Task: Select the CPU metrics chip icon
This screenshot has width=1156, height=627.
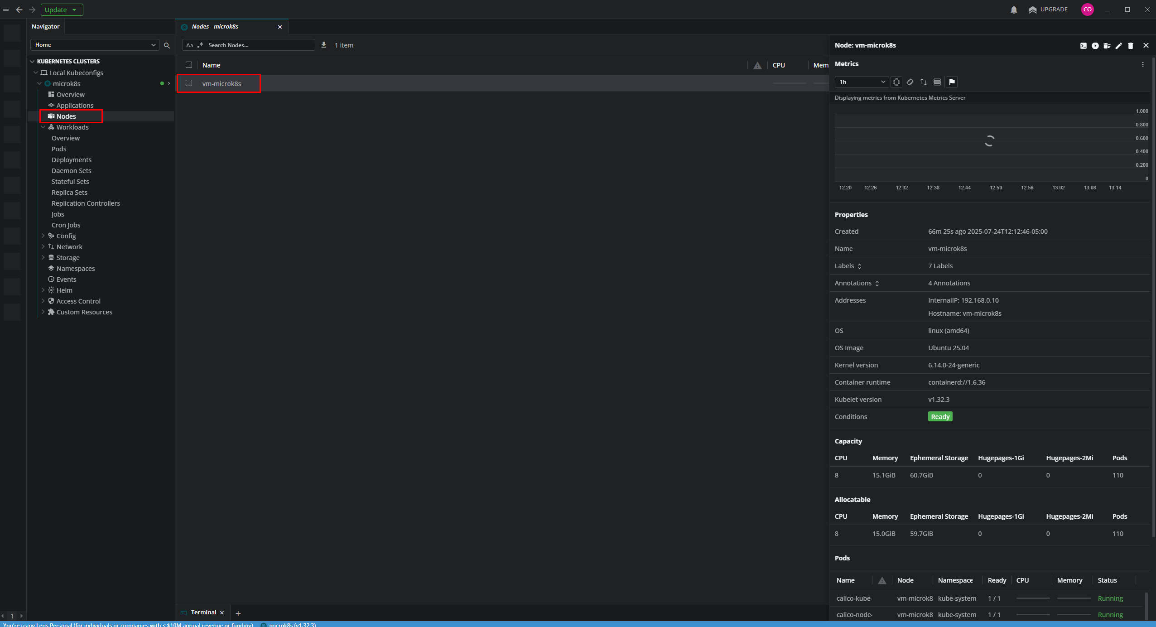Action: coord(896,82)
